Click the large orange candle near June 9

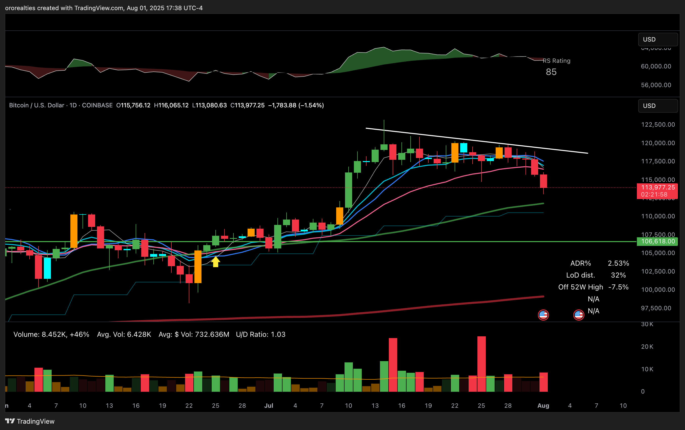click(74, 231)
